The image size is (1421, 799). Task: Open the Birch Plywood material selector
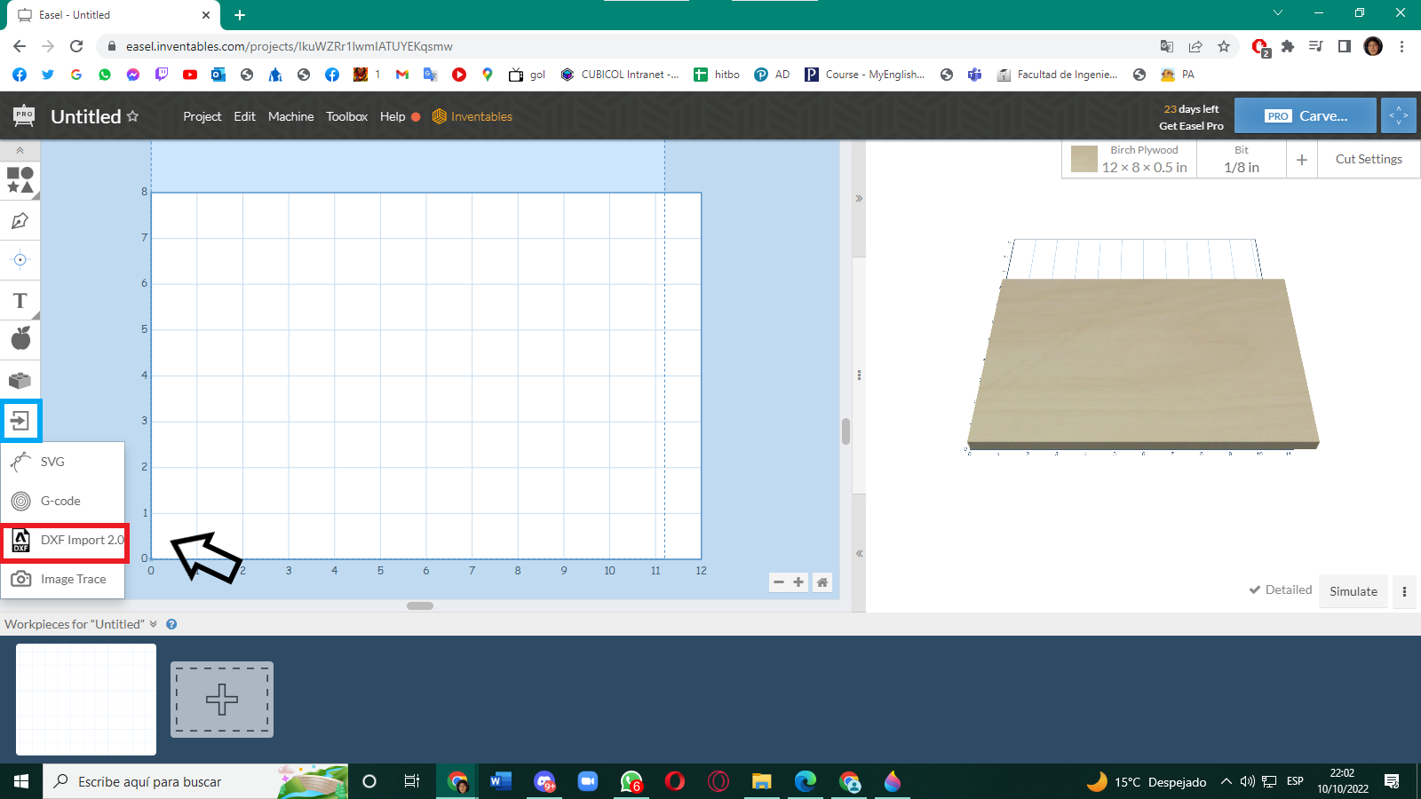pos(1130,160)
